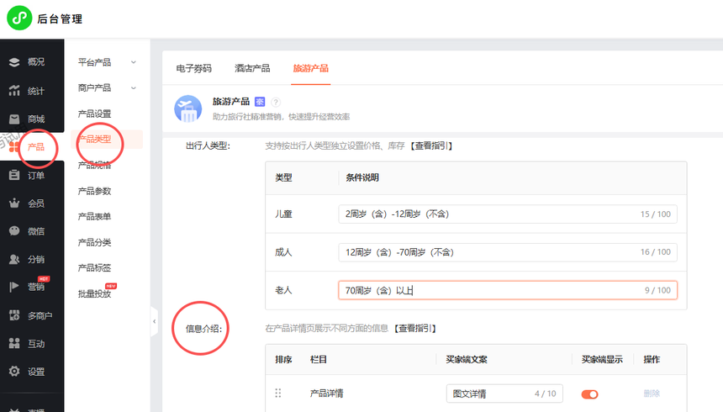Click the blue badge icon next to 旅游产品
The height and width of the screenshot is (412, 723).
[x=260, y=102]
